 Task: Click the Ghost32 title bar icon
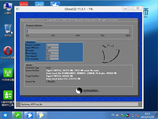tap(18, 9)
